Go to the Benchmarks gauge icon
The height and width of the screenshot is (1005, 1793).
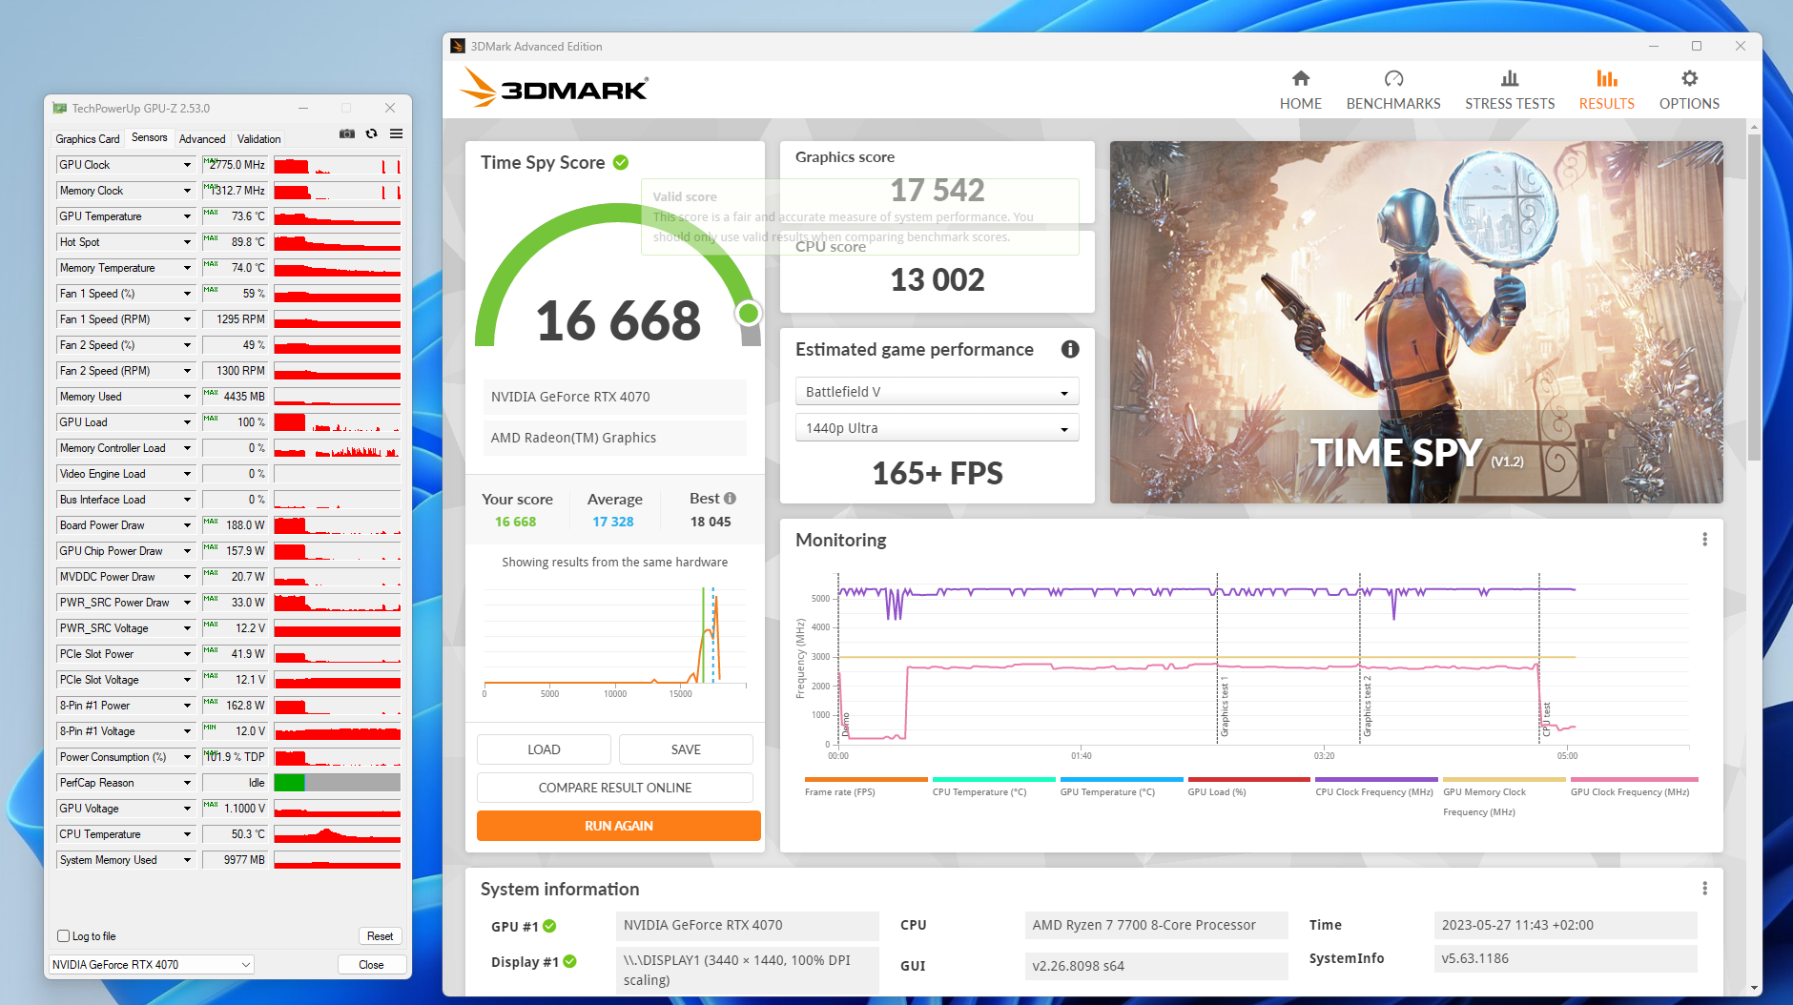[x=1393, y=78]
